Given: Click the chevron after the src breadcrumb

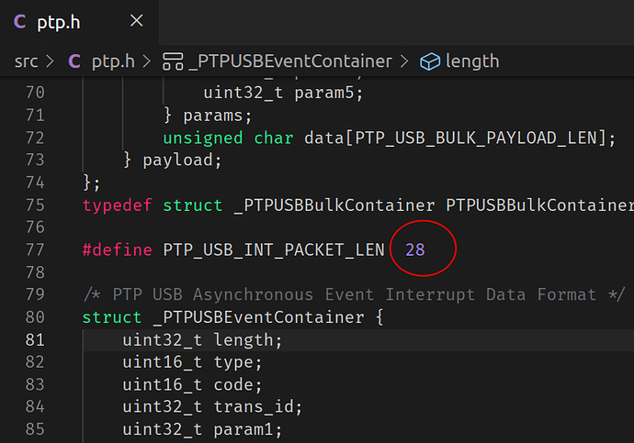Looking at the screenshot, I should click(x=50, y=61).
